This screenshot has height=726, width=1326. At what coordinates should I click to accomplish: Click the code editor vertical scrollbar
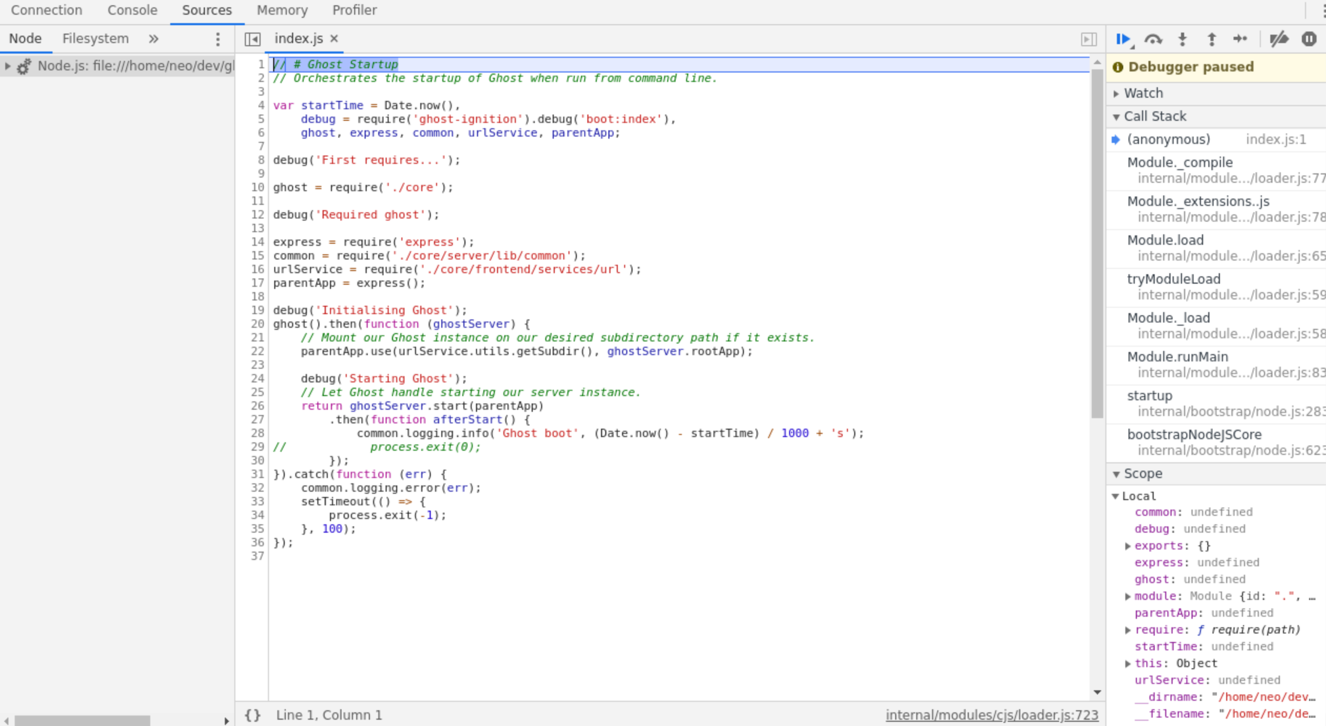pyautogui.click(x=1097, y=242)
